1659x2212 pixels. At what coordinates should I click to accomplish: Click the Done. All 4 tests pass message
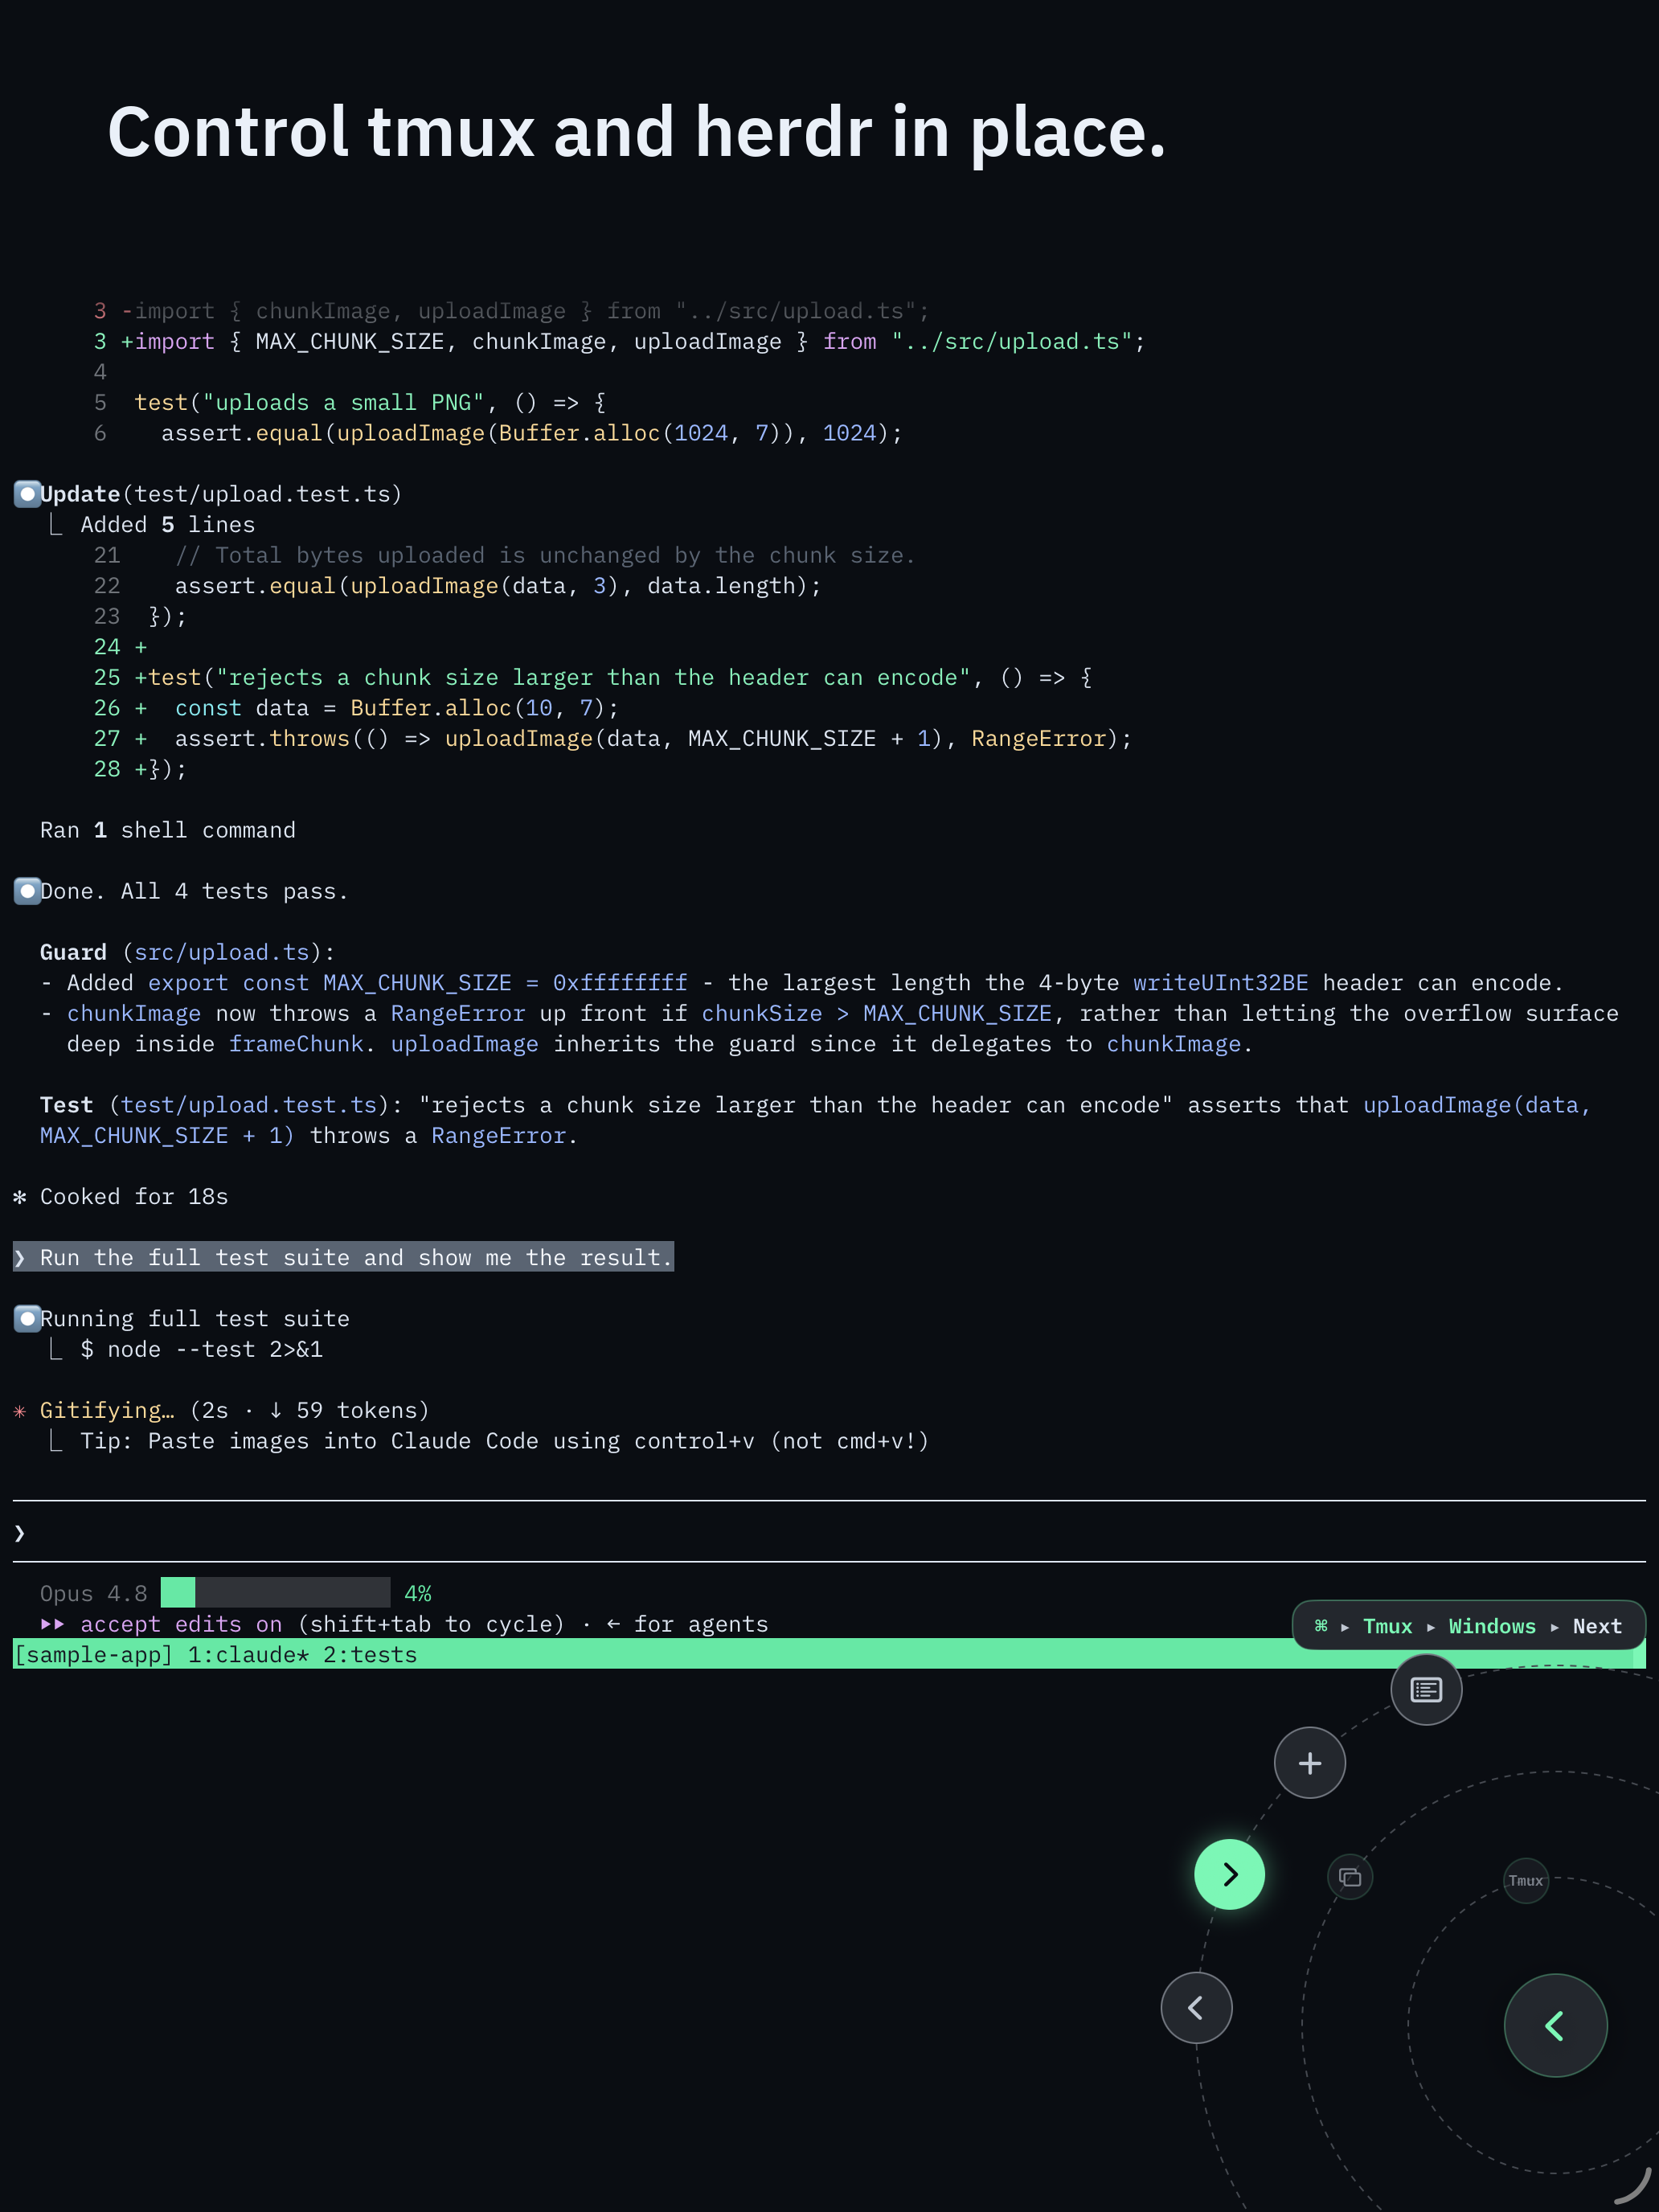pos(194,891)
